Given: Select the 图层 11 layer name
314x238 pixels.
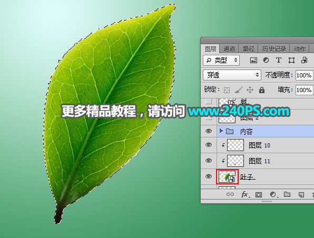Looking at the screenshot, I should tap(259, 161).
